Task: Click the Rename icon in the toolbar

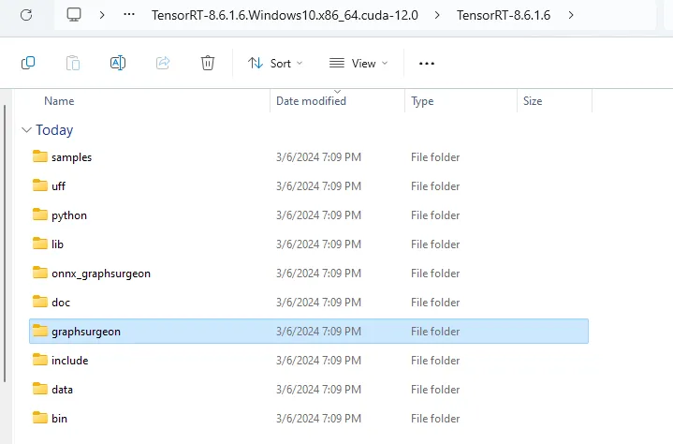Action: coord(118,63)
